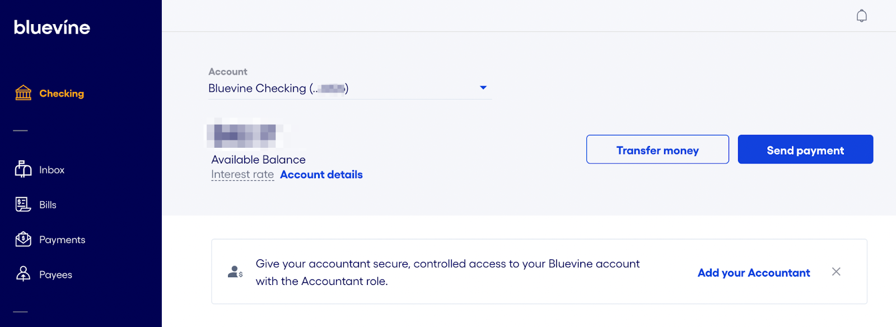Click the Bluevine logo

(x=52, y=27)
